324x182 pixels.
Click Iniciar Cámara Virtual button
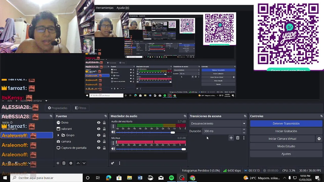282,139
